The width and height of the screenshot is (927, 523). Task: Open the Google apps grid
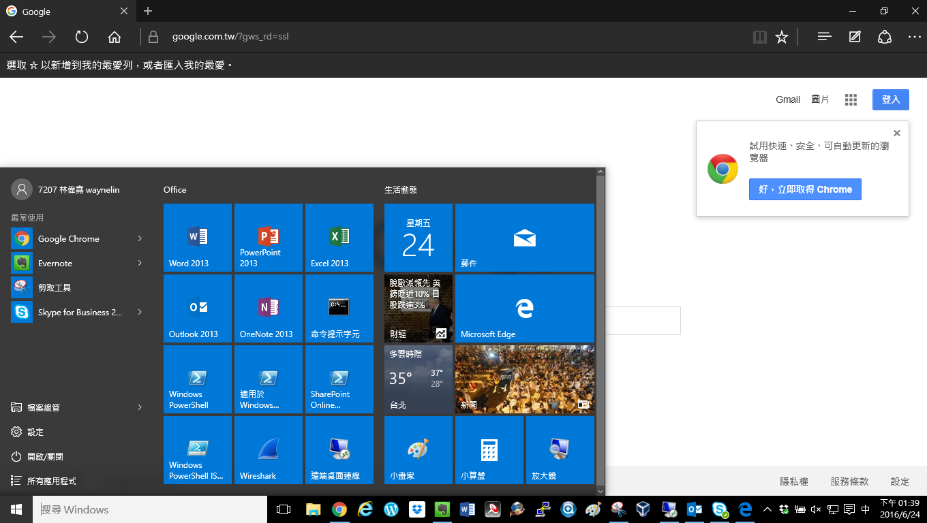coord(851,99)
